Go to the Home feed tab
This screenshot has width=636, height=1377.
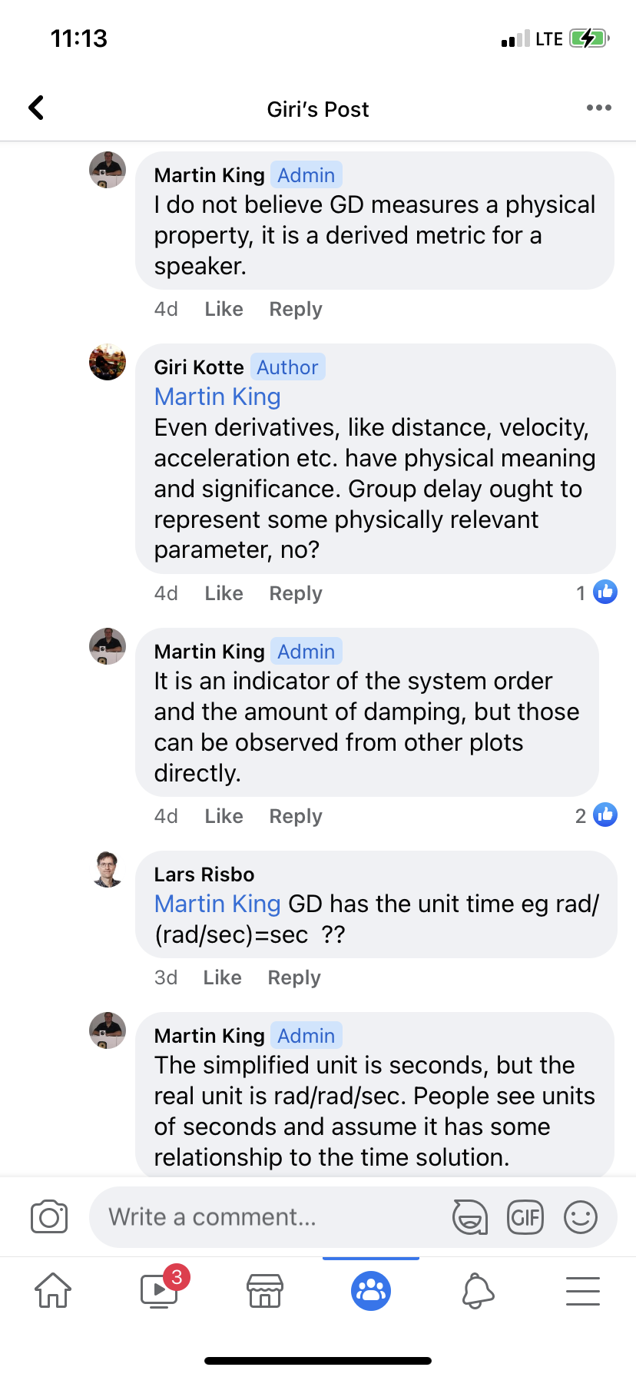tap(53, 1290)
